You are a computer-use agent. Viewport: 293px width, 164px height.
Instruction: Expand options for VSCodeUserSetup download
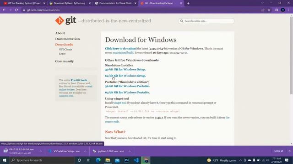[85, 151]
